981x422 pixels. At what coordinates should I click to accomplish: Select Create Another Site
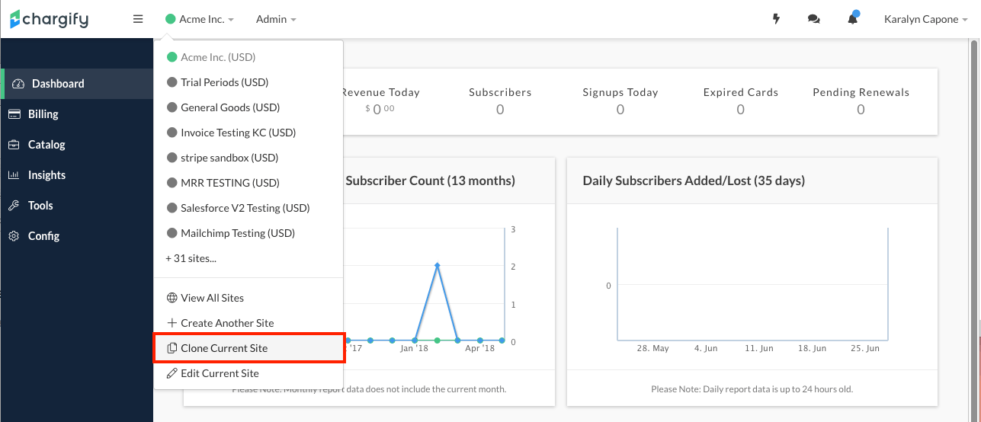pos(227,323)
